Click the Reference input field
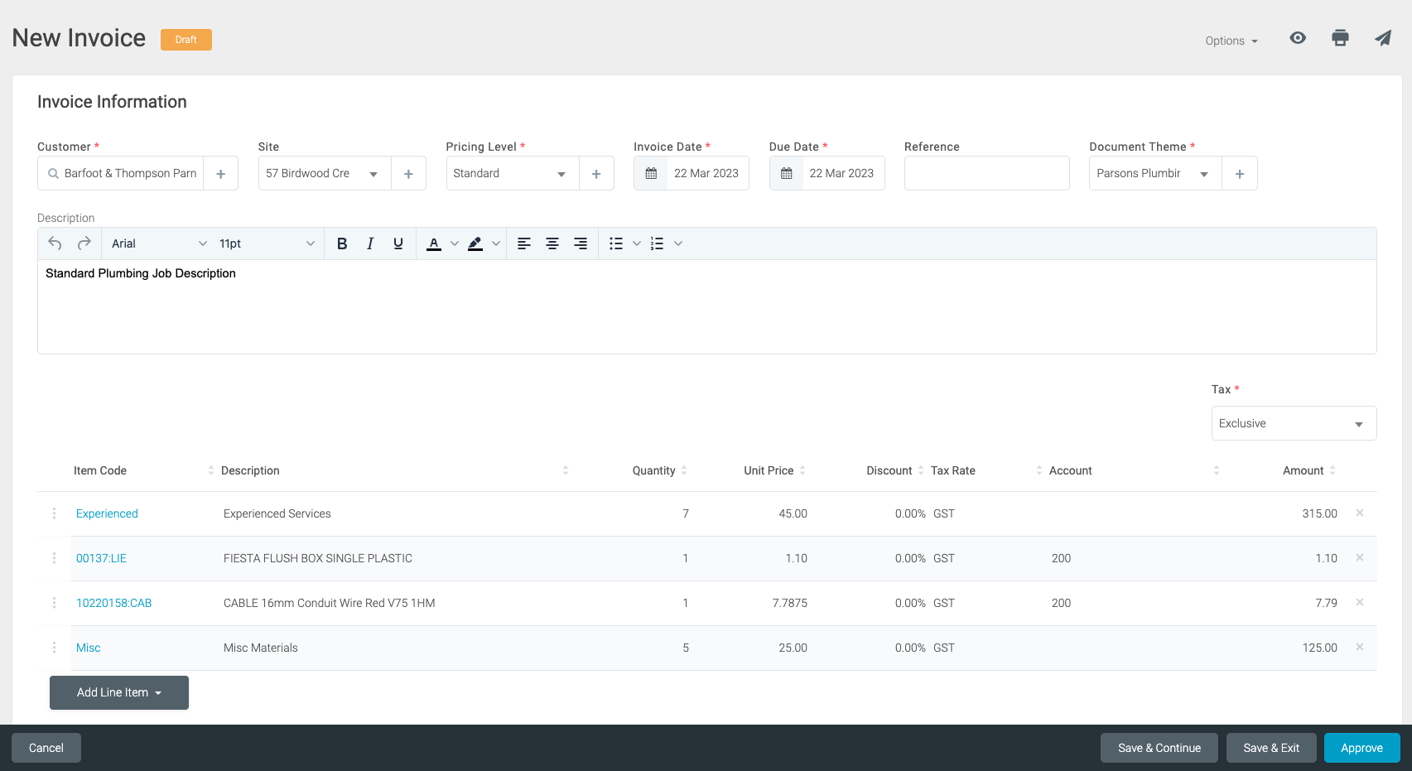 pos(986,174)
